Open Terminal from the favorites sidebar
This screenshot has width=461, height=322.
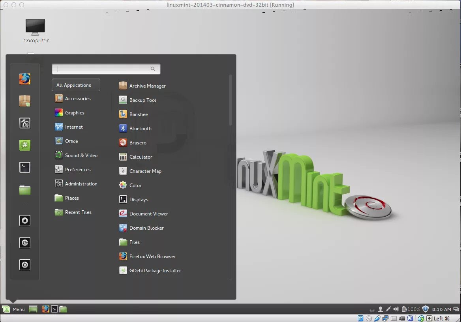pyautogui.click(x=25, y=167)
